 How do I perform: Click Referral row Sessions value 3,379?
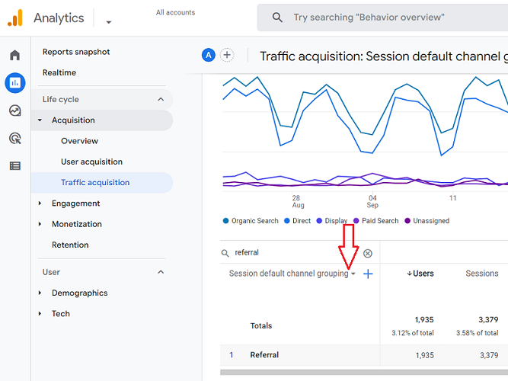(x=489, y=355)
